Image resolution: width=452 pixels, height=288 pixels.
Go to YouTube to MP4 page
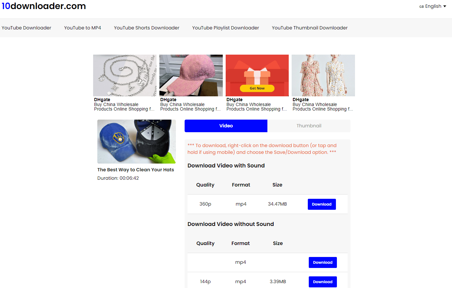[82, 28]
